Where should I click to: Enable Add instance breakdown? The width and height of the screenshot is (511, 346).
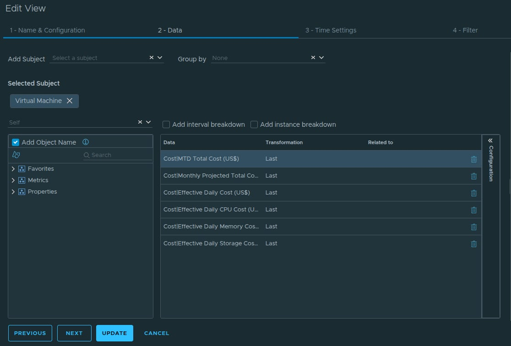[x=254, y=124]
